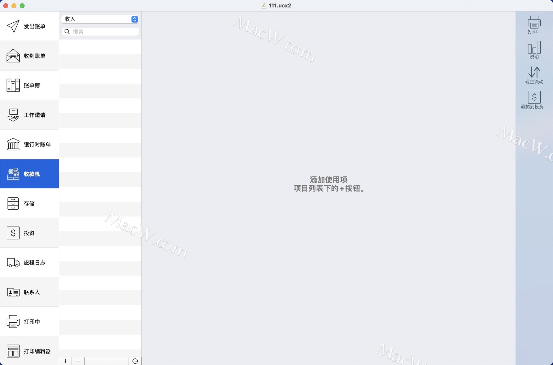This screenshot has height=365, width=553.
Task: Go to 工作邀请 section
Action: point(29,115)
